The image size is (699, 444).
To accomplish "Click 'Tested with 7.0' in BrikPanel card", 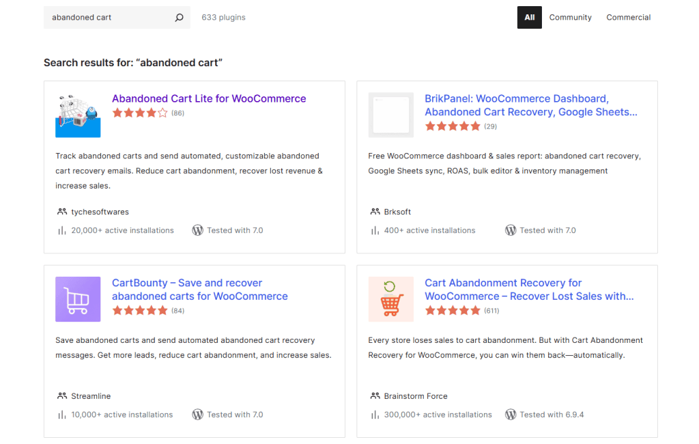I will [x=547, y=230].
